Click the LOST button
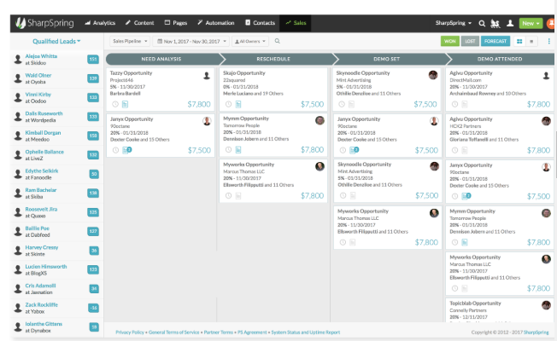 pos(470,42)
